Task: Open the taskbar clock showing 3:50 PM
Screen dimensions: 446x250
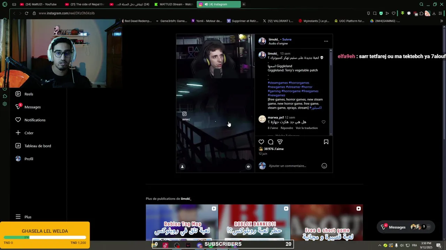Action: point(426,245)
